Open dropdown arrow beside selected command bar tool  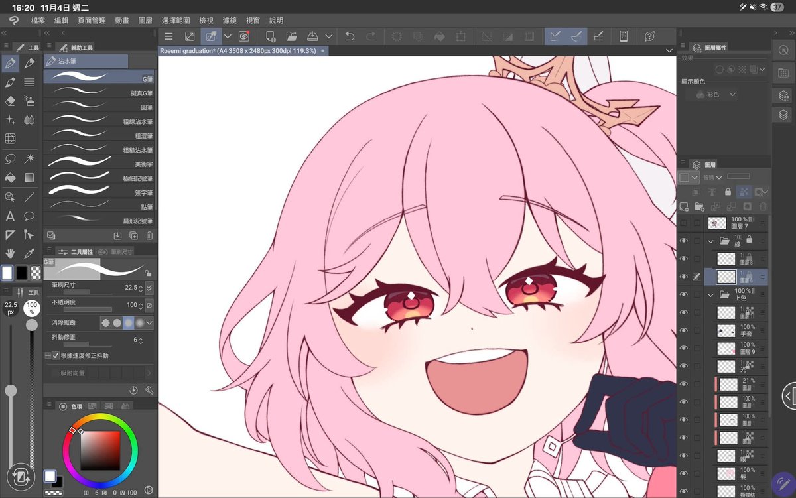(228, 36)
